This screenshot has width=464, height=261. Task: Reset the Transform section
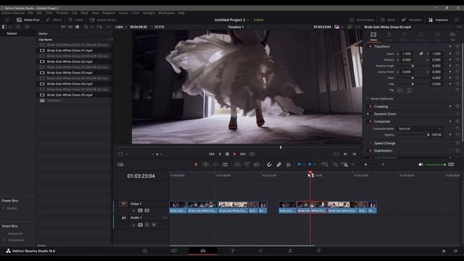tap(457, 46)
